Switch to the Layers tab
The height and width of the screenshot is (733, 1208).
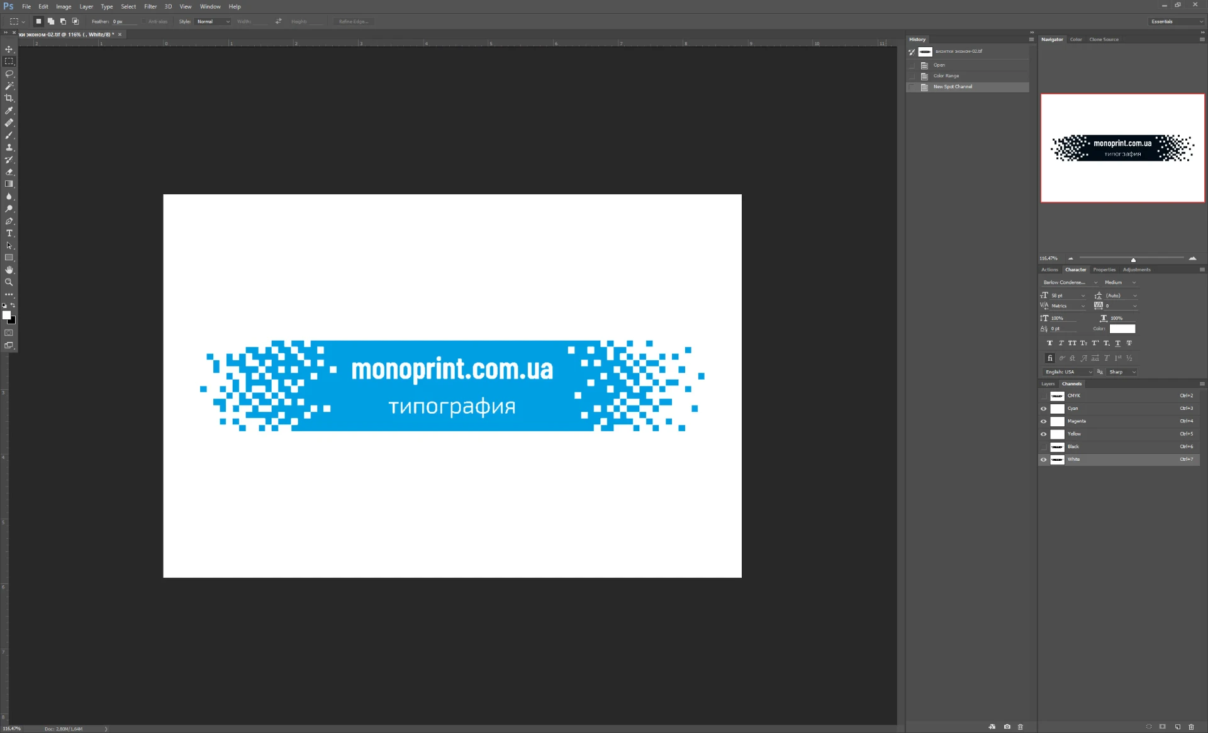point(1048,383)
